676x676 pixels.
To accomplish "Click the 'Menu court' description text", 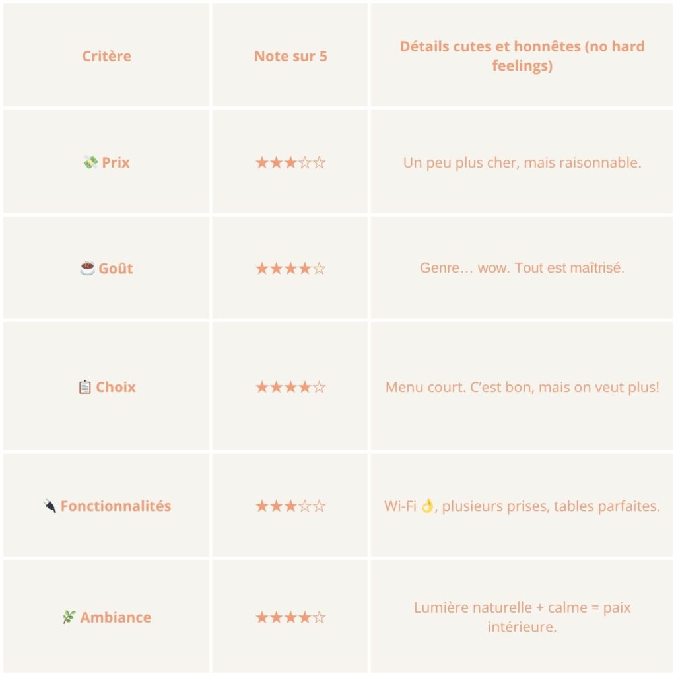I will (x=522, y=387).
